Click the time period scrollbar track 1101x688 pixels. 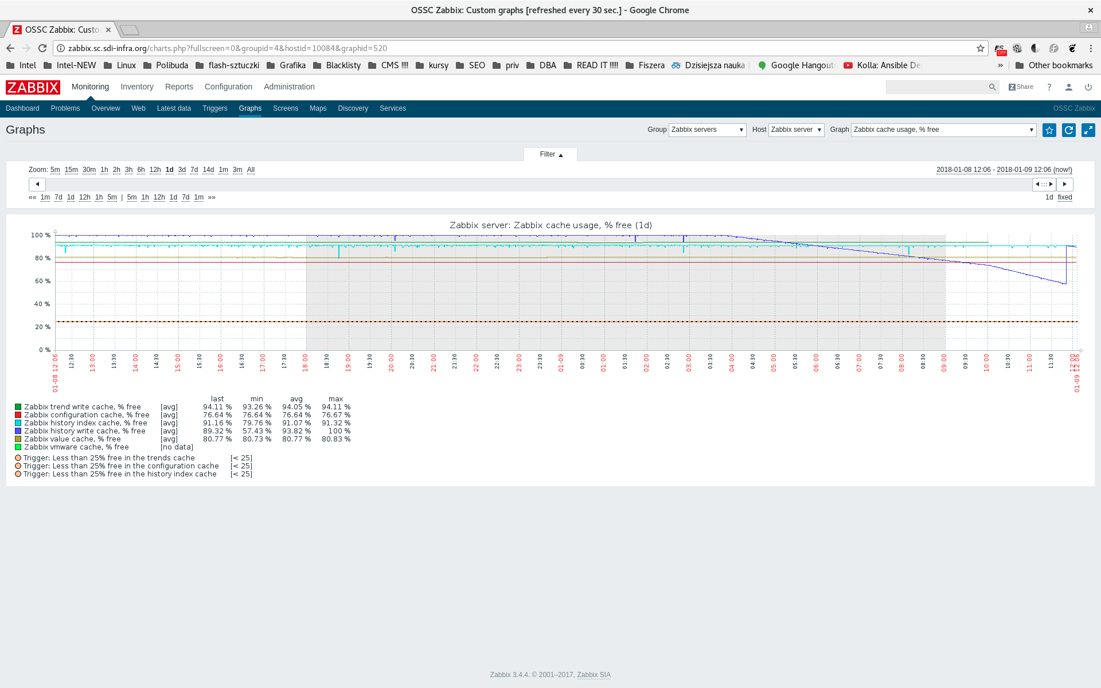pyautogui.click(x=539, y=184)
